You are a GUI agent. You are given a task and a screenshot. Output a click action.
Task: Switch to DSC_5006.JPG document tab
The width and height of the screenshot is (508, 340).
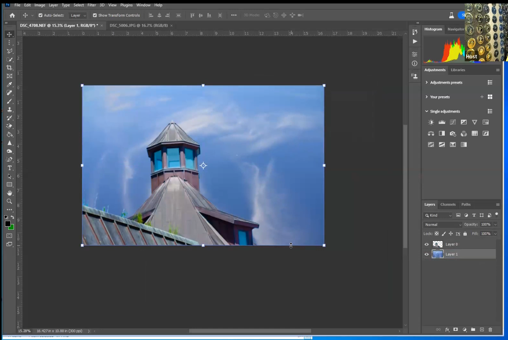[x=138, y=25]
